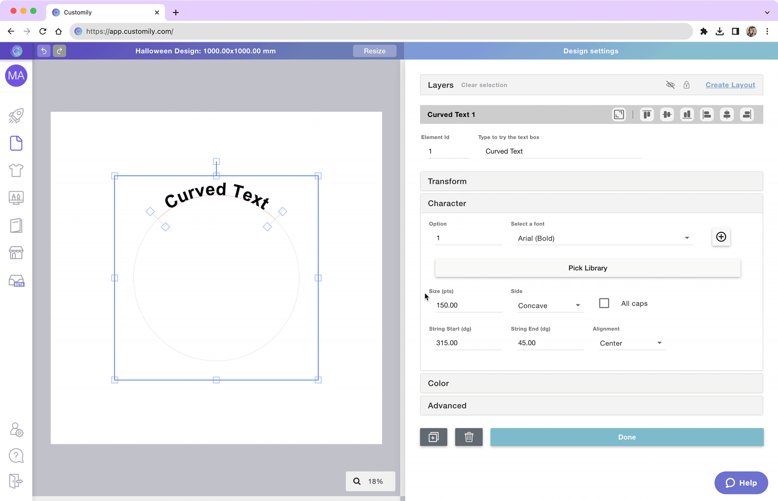Duplicate the selected element
Screen dimensions: 778x501
point(434,437)
